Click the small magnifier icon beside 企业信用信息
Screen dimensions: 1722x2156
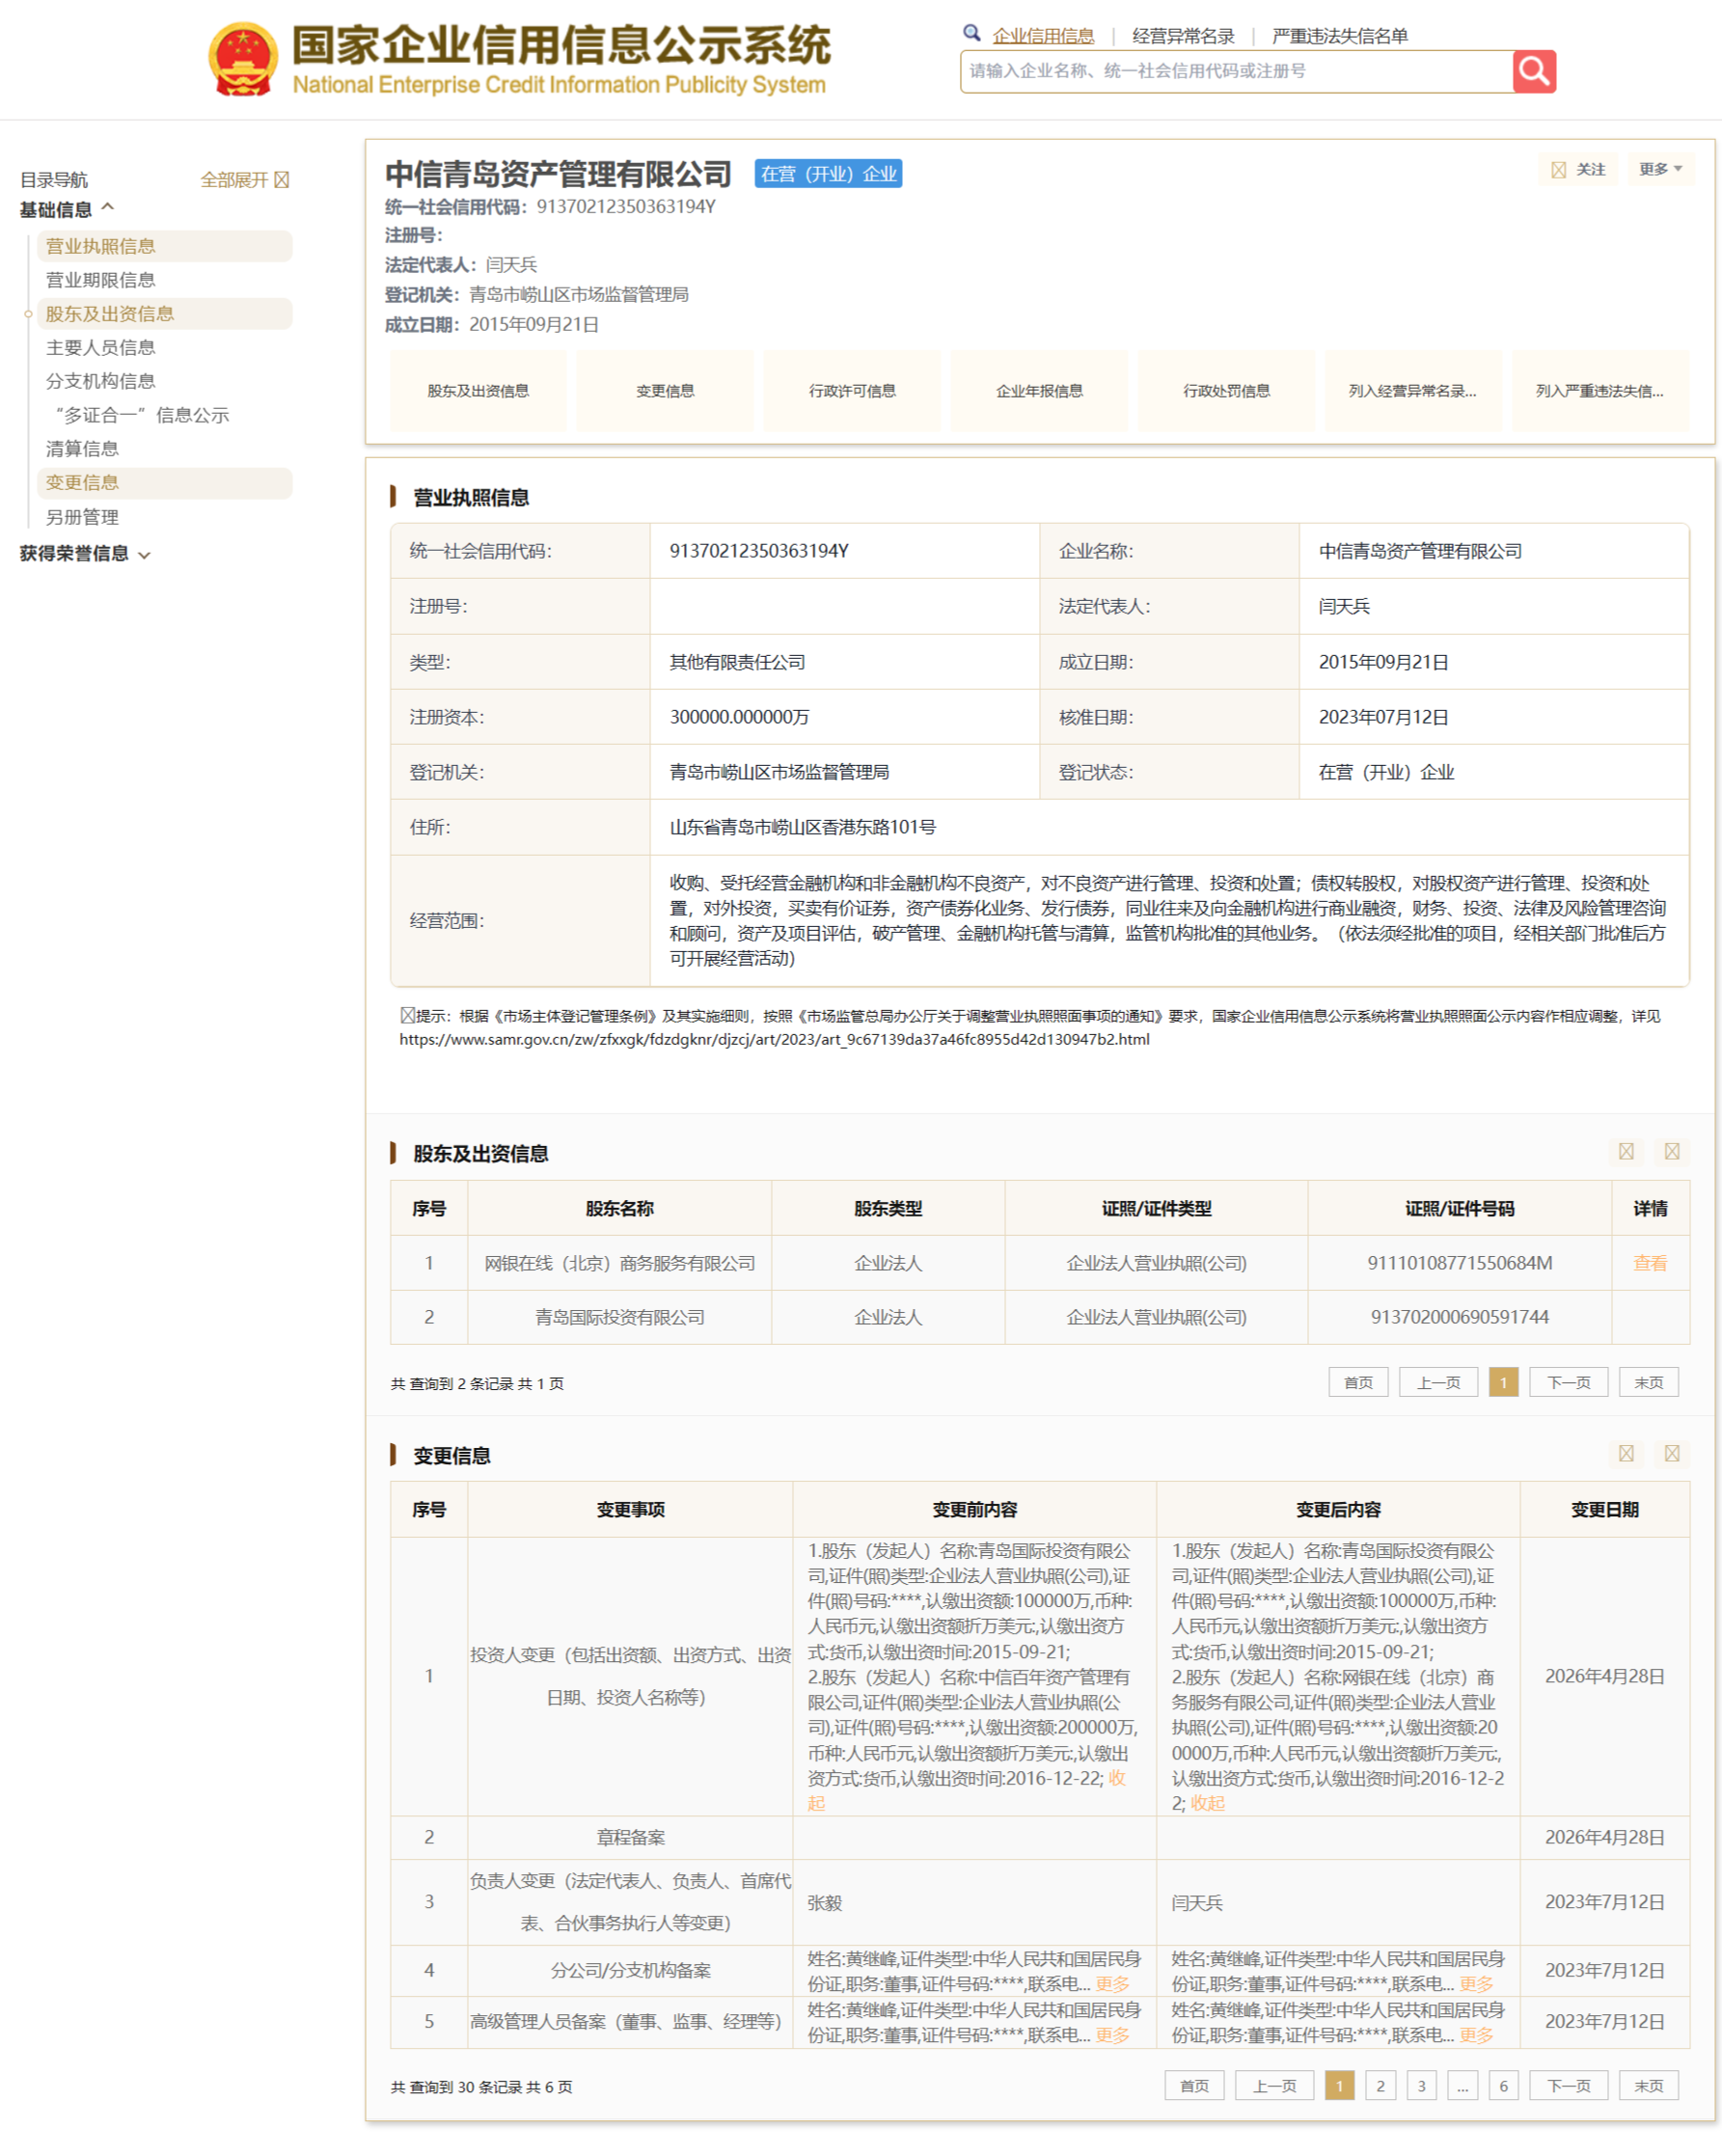(x=971, y=33)
